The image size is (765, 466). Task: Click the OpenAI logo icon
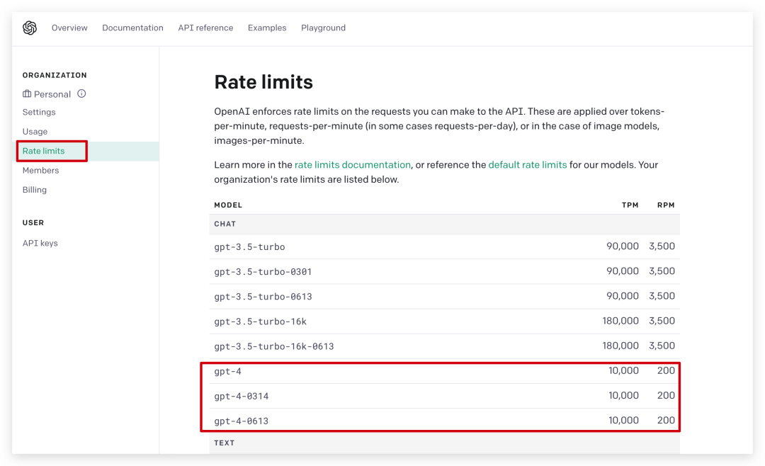point(30,28)
